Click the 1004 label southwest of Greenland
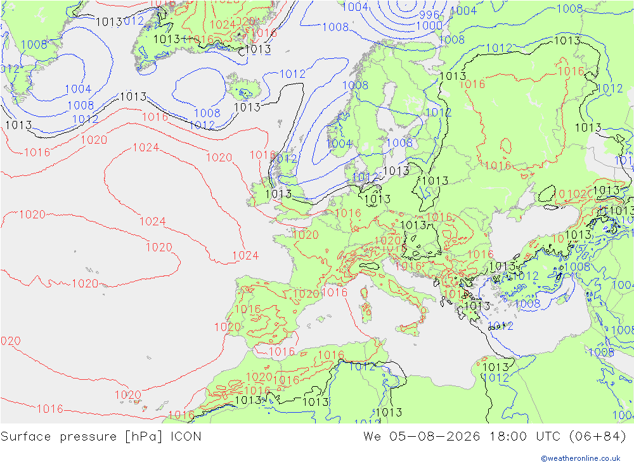The image size is (634, 464). coord(78,89)
